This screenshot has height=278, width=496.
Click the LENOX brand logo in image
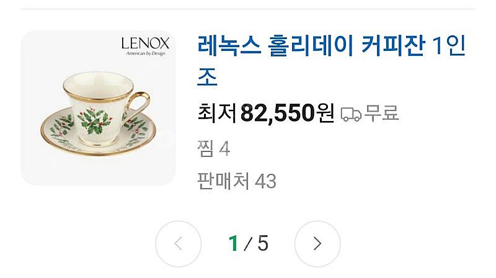coord(145,43)
